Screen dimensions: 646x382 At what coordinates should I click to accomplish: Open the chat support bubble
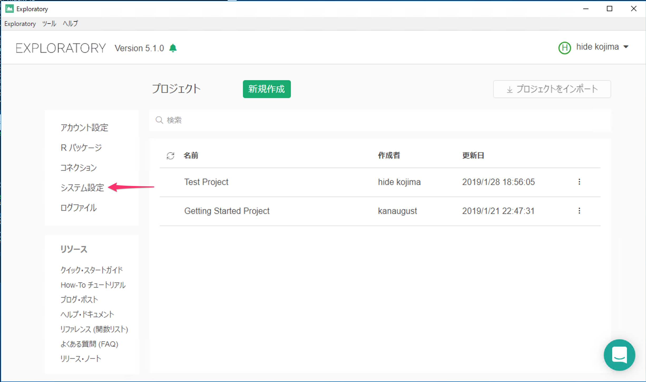619,355
